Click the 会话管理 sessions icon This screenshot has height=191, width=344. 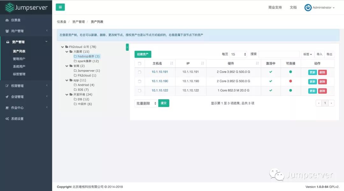8,96
